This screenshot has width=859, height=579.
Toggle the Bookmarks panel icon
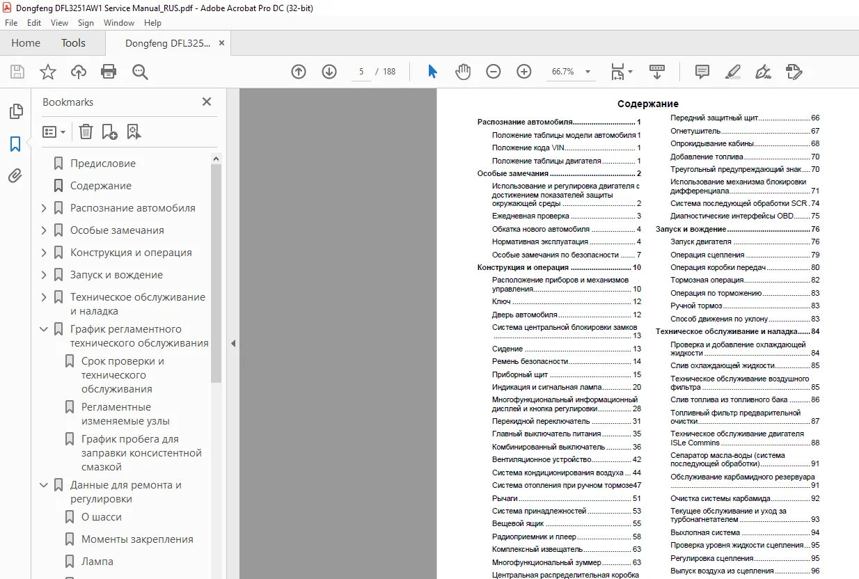tap(15, 144)
